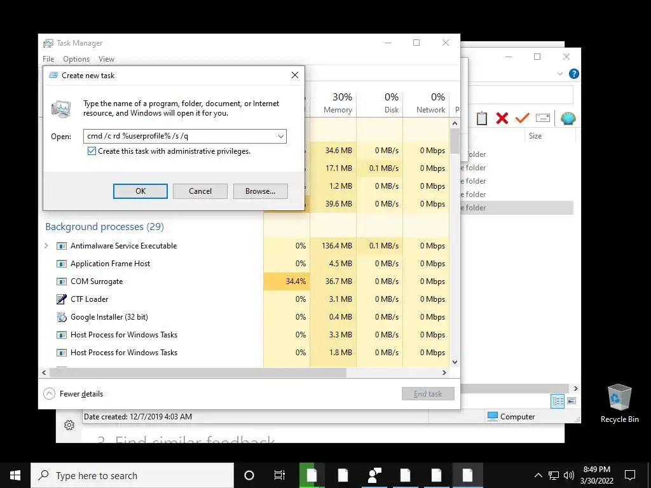
Task: Click the taskbar search box
Action: (132, 475)
